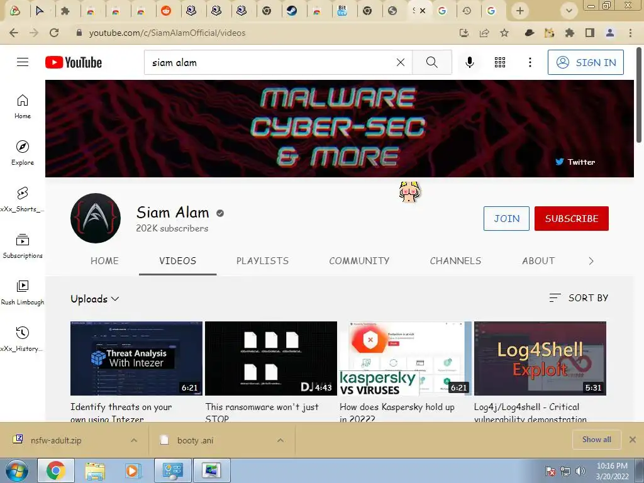The height and width of the screenshot is (483, 644).
Task: Open the 'Identify threats on your' video title
Action: (121, 412)
